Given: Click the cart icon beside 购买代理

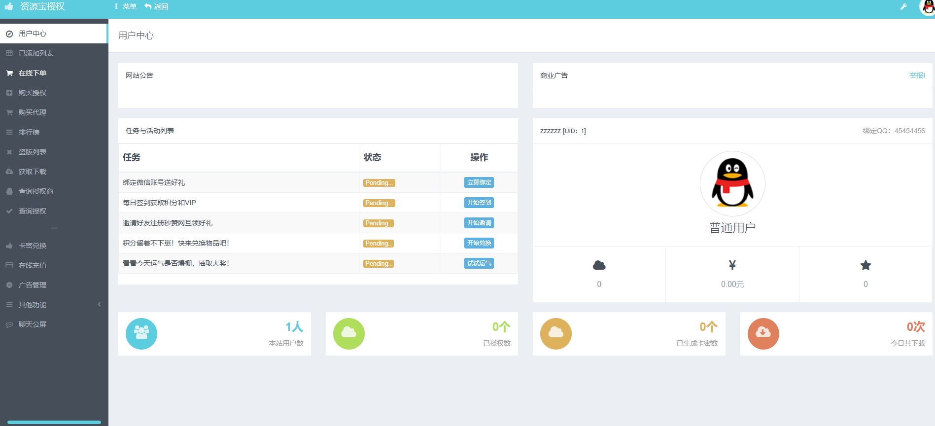Looking at the screenshot, I should 9,112.
